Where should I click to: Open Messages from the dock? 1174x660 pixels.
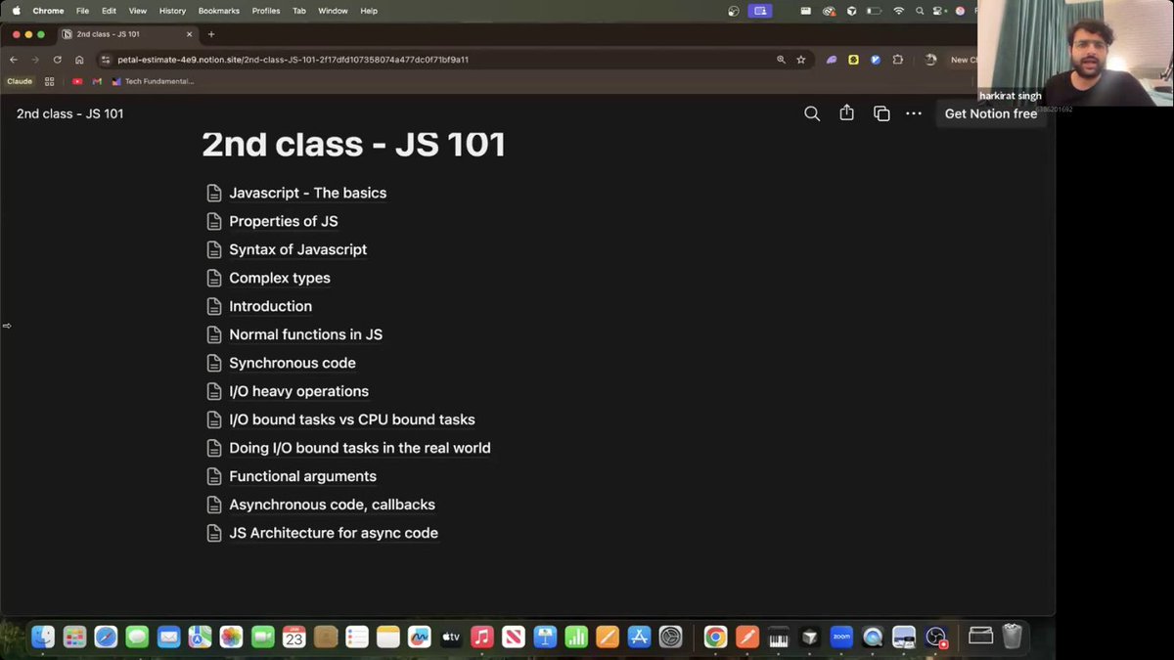coord(137,637)
